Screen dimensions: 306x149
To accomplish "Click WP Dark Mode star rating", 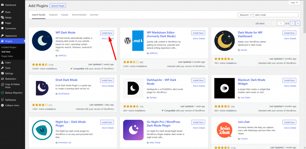I will coord(40,64).
